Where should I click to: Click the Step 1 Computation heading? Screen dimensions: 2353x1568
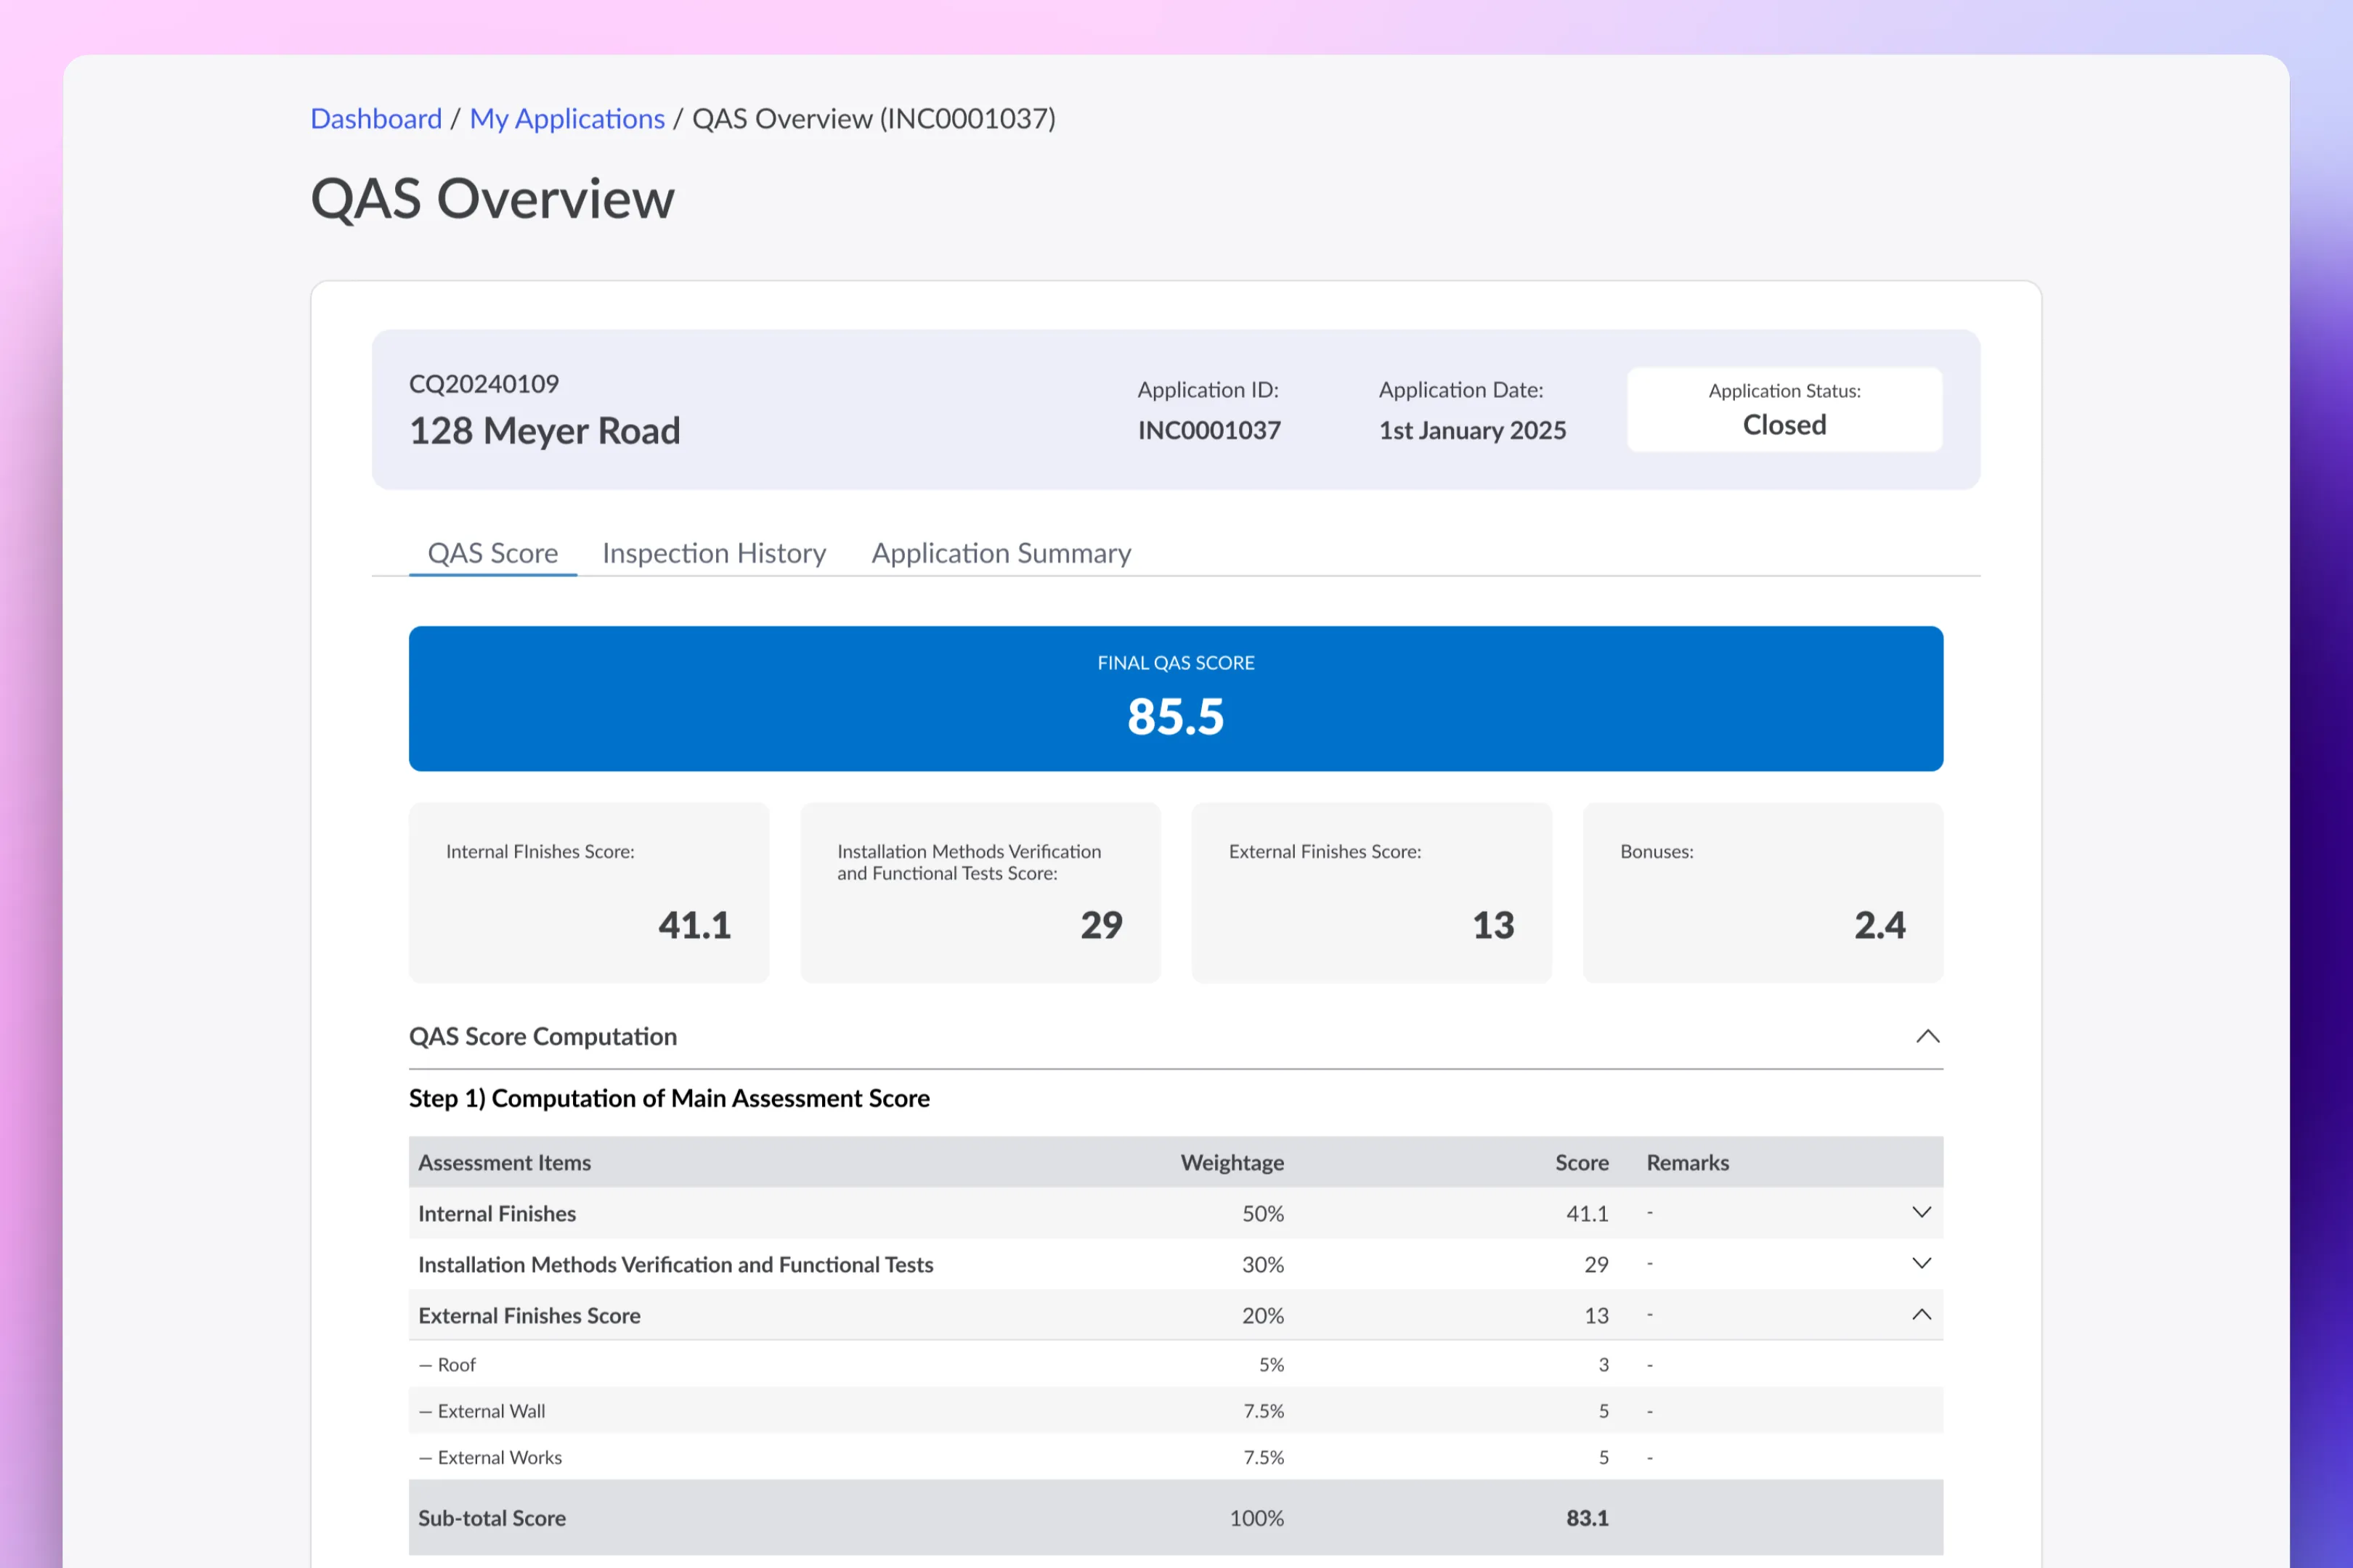click(670, 1098)
